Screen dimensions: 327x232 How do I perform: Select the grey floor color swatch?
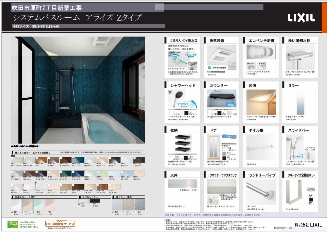tap(140, 205)
